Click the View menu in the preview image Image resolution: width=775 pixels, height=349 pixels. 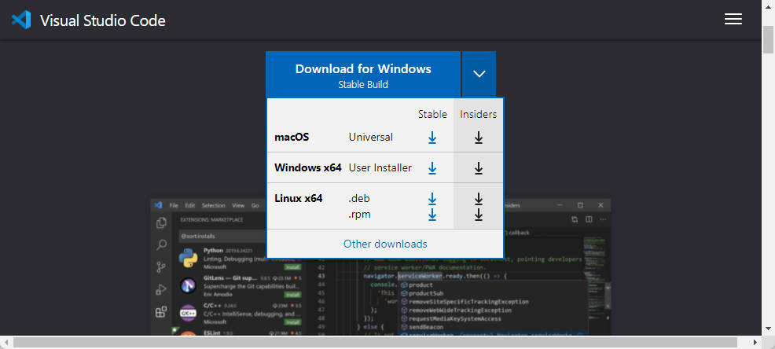[238, 205]
